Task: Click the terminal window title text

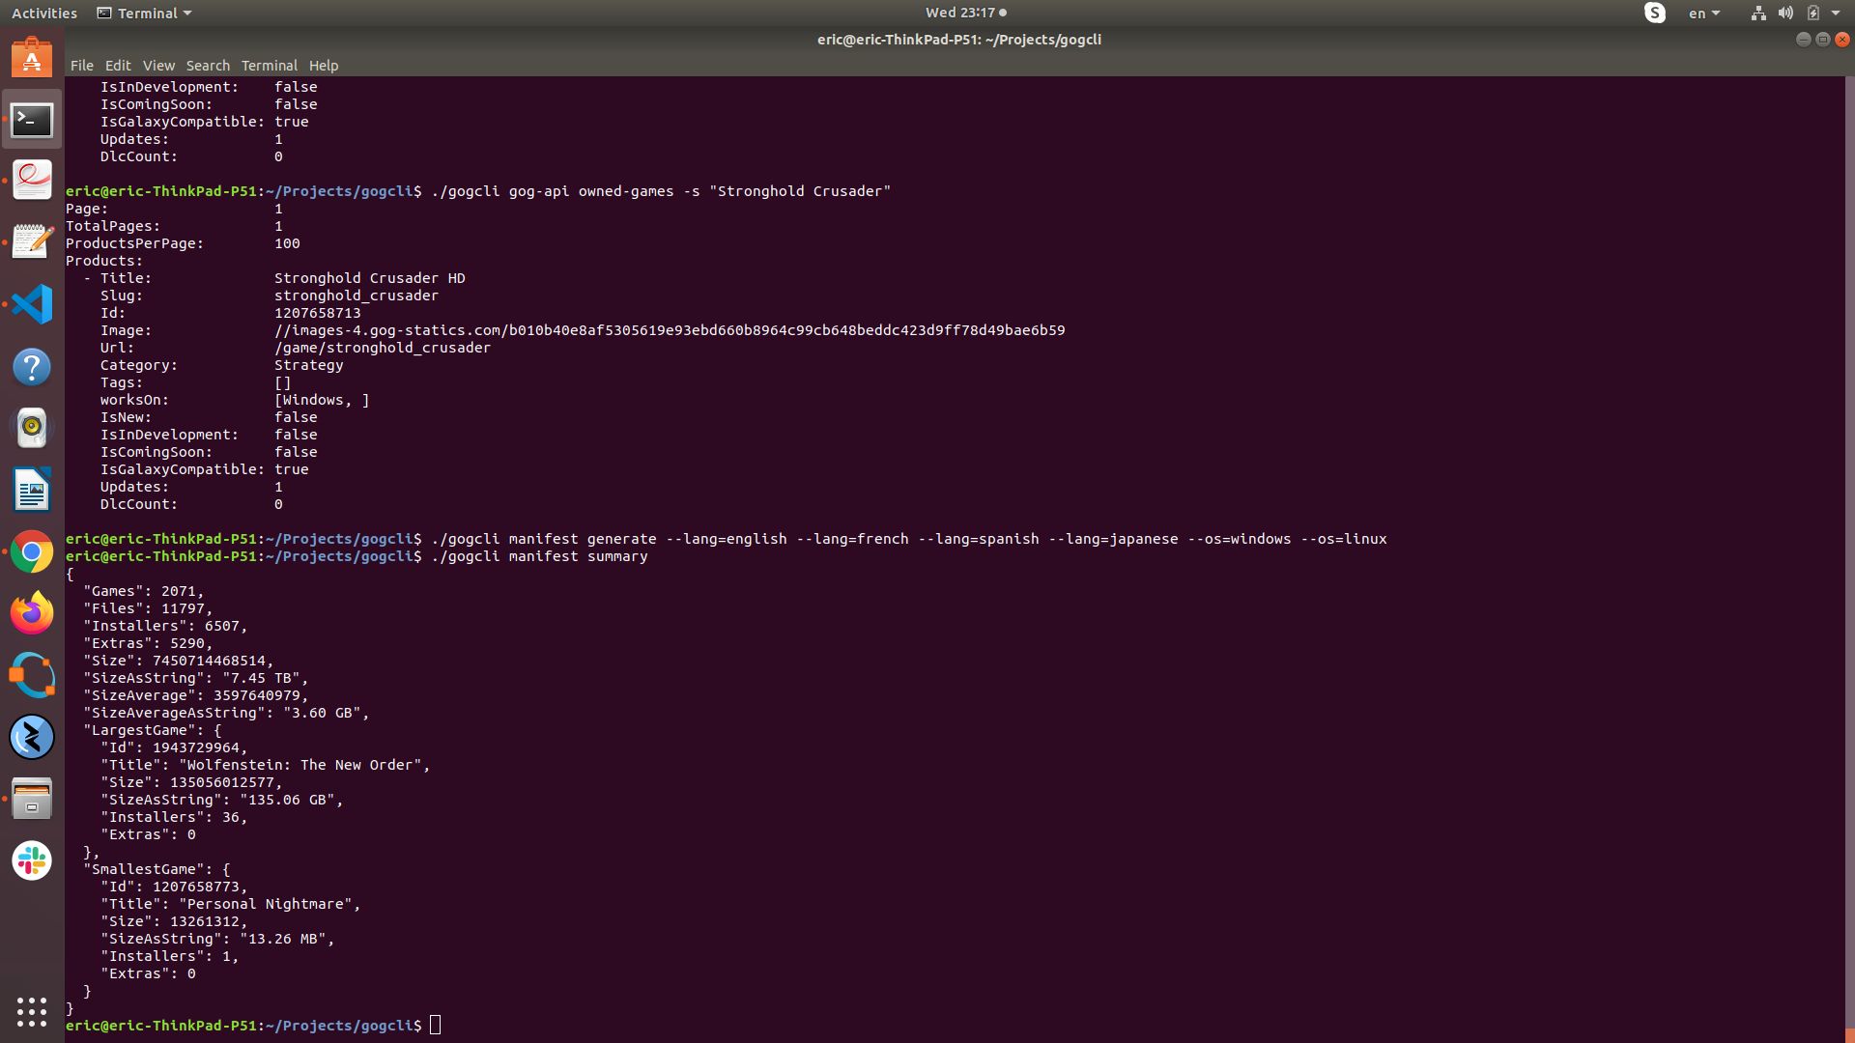Action: (959, 40)
